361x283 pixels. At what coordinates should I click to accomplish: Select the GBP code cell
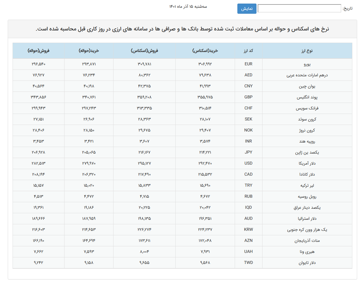tap(248, 97)
